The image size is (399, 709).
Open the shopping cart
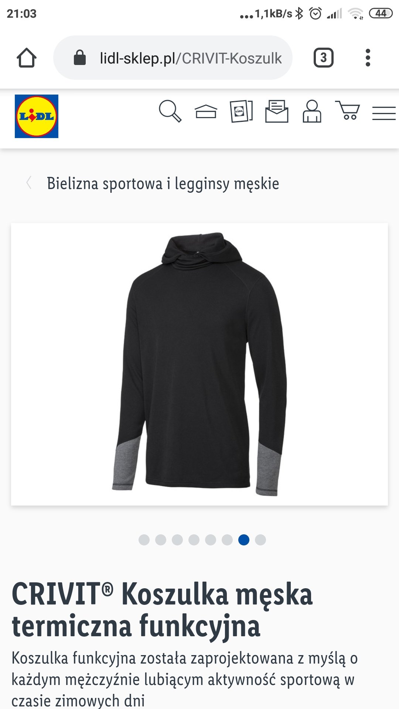pos(348,110)
